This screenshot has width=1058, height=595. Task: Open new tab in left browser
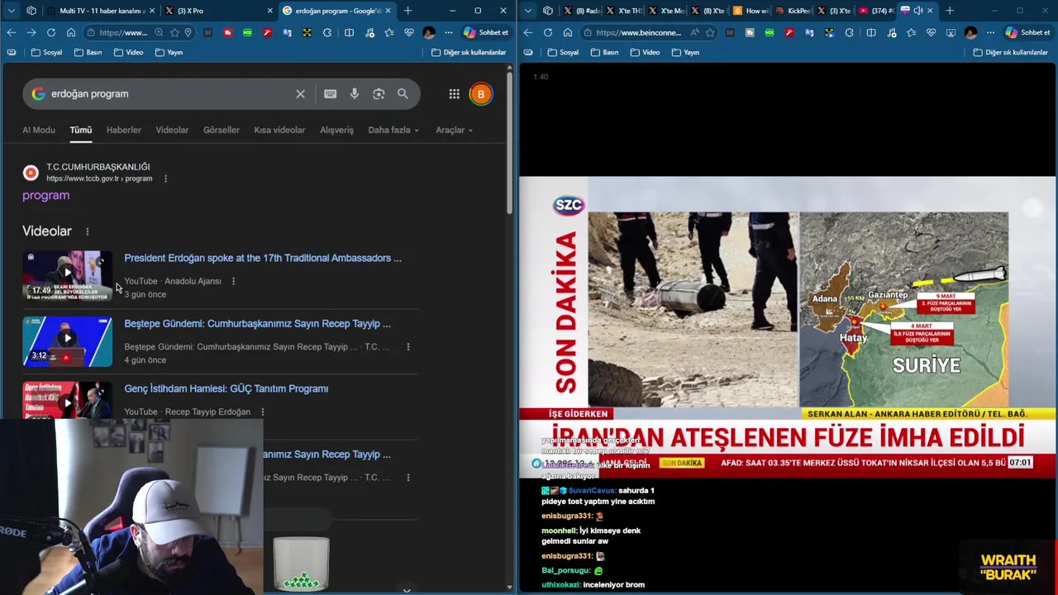coord(407,11)
